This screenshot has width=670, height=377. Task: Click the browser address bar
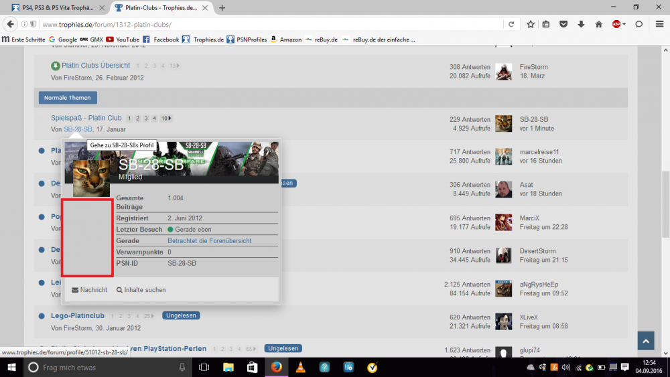click(268, 24)
